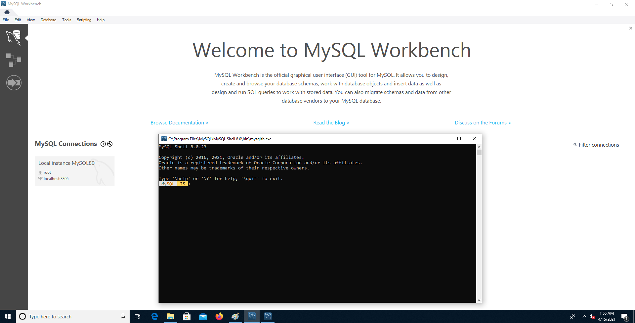Open the Edit menu
Screen dimensions: 635x323
18,20
